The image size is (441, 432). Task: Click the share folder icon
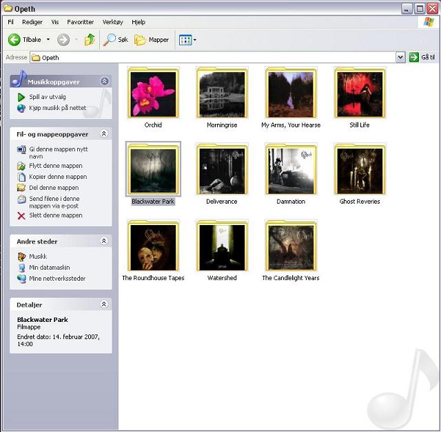(21, 188)
